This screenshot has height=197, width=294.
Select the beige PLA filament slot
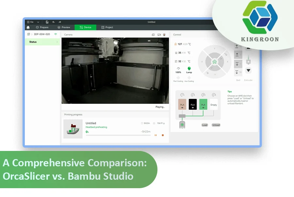pos(182,105)
